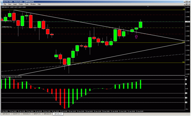Open the Insert menu
Viewport: 191px width, 116px height.
tap(15, 4)
